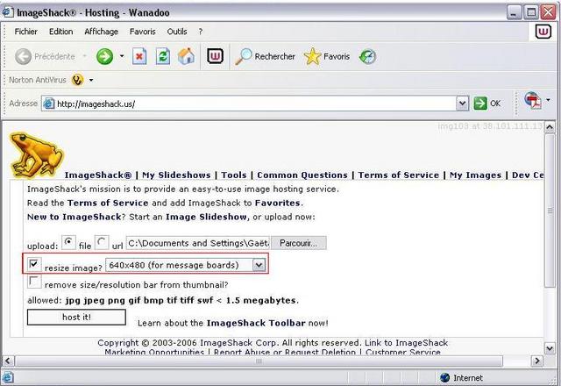This screenshot has height=386, width=561.
Task: Select the file upload radio button
Action: point(69,242)
